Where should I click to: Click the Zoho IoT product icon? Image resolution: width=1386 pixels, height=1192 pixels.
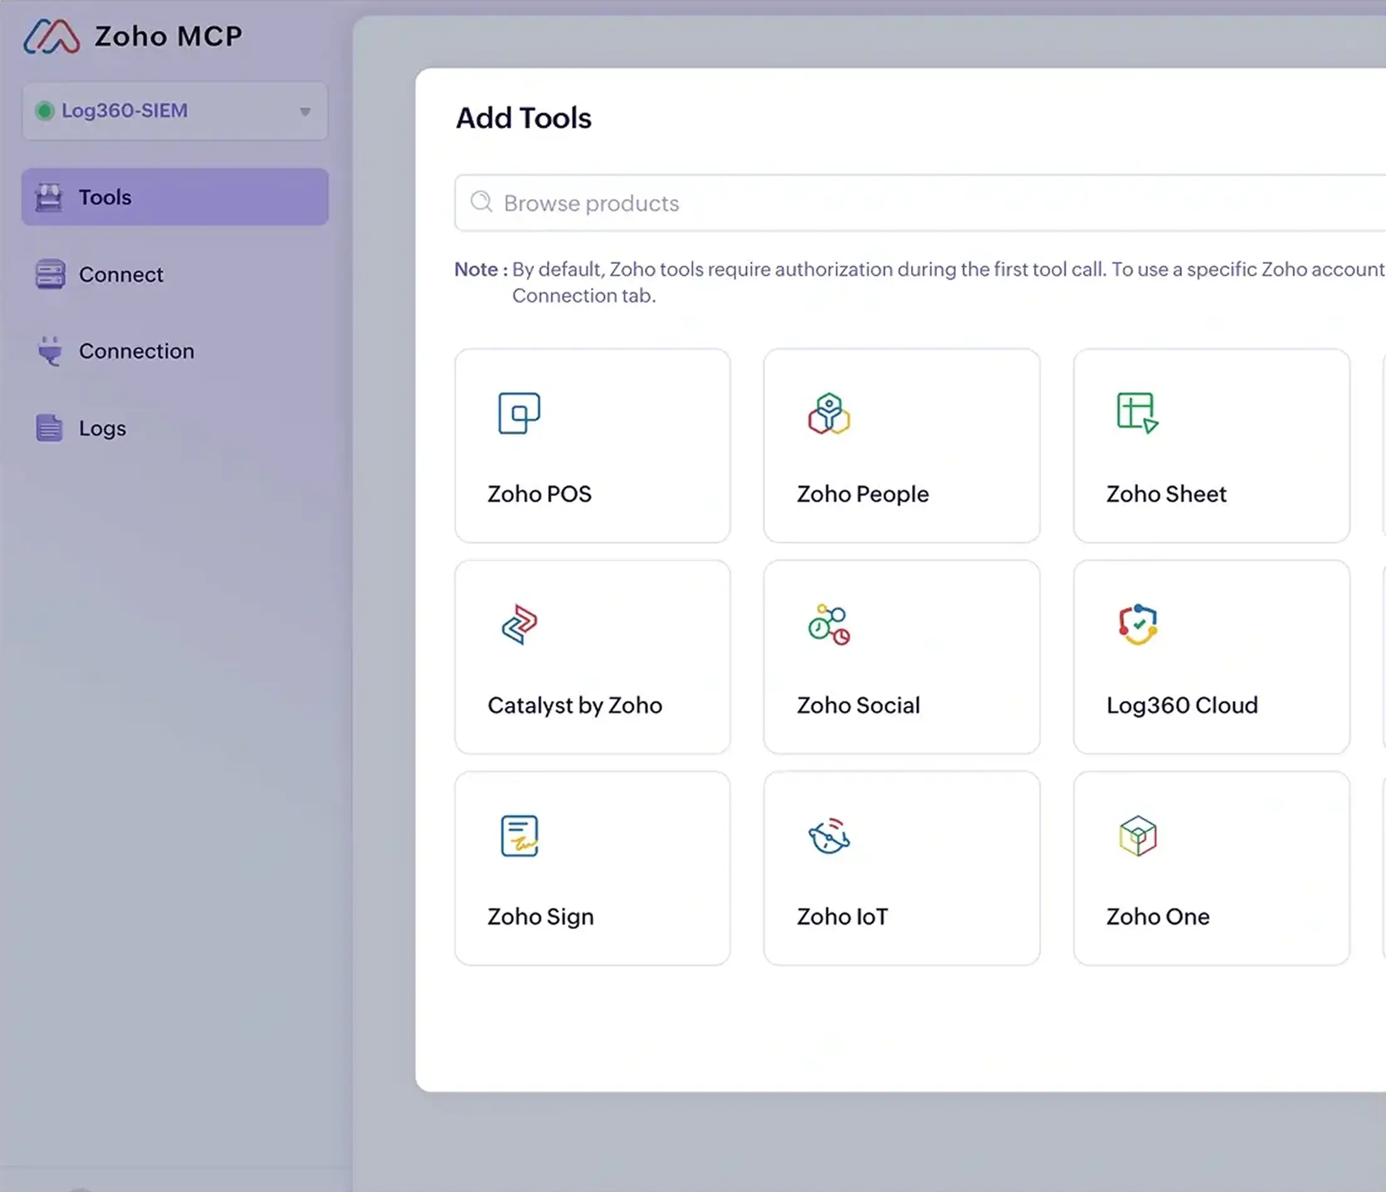tap(829, 836)
